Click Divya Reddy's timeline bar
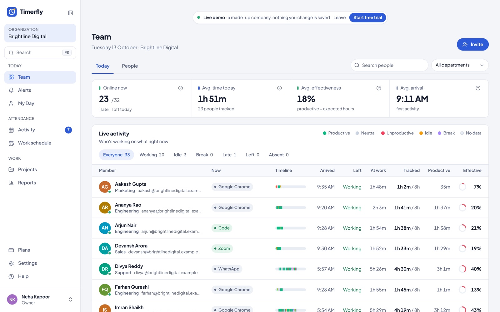This screenshot has height=312, width=500. tap(291, 269)
